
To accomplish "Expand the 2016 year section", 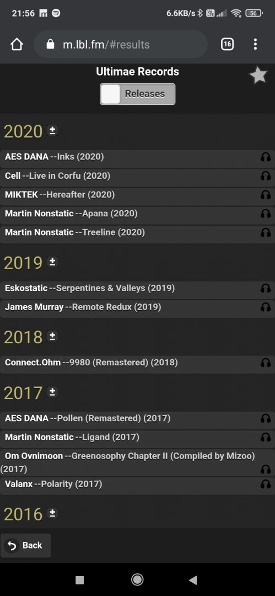I will pos(52,513).
